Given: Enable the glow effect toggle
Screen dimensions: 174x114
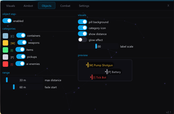Looking at the screenshot, I should (83, 40).
